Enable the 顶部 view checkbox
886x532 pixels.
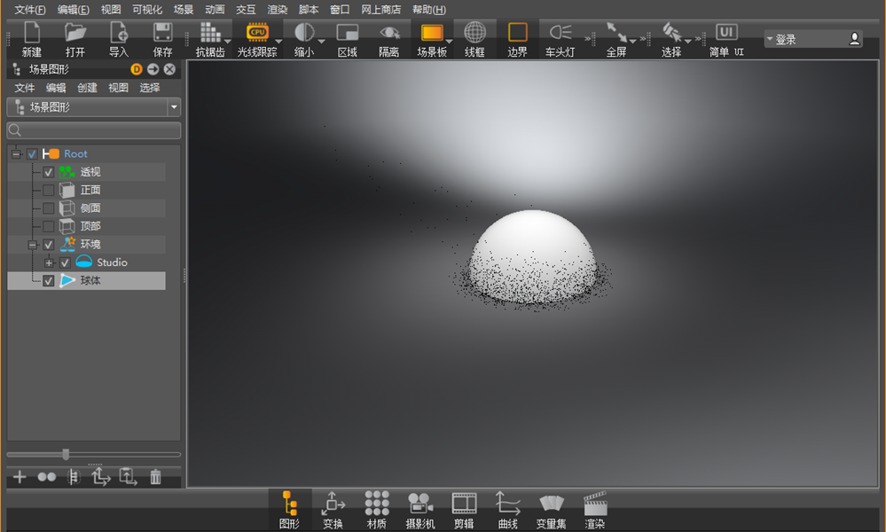[49, 226]
